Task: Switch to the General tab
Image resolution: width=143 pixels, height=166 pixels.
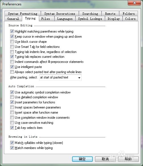Action: point(13,19)
